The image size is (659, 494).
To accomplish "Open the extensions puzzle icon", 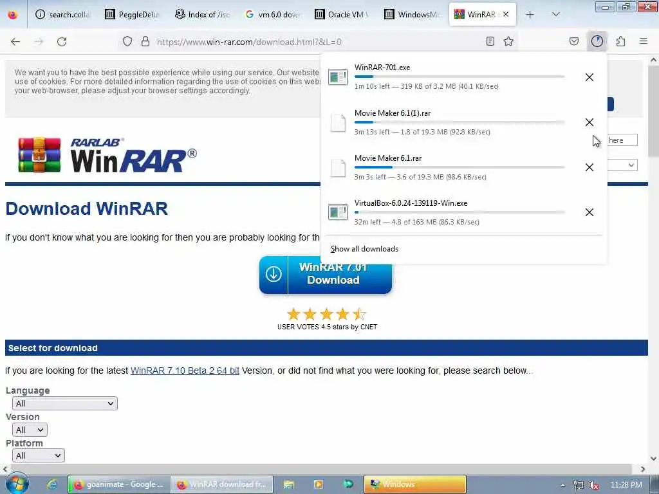I will tap(620, 41).
